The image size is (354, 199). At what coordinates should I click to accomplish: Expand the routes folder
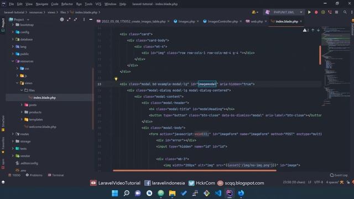pos(13,134)
